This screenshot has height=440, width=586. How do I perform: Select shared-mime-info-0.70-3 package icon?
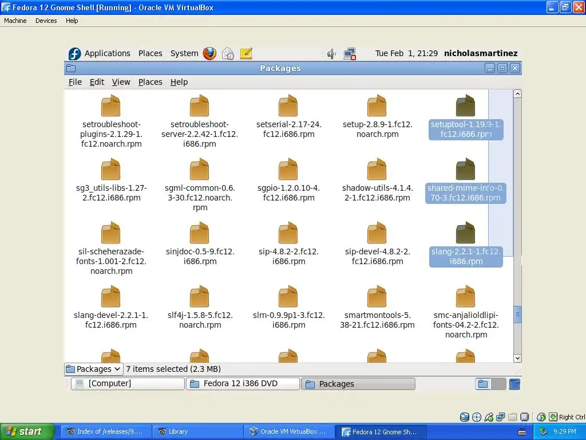click(465, 170)
